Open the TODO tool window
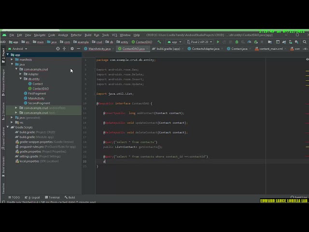Viewport: 309px width, 232px height. (14, 197)
